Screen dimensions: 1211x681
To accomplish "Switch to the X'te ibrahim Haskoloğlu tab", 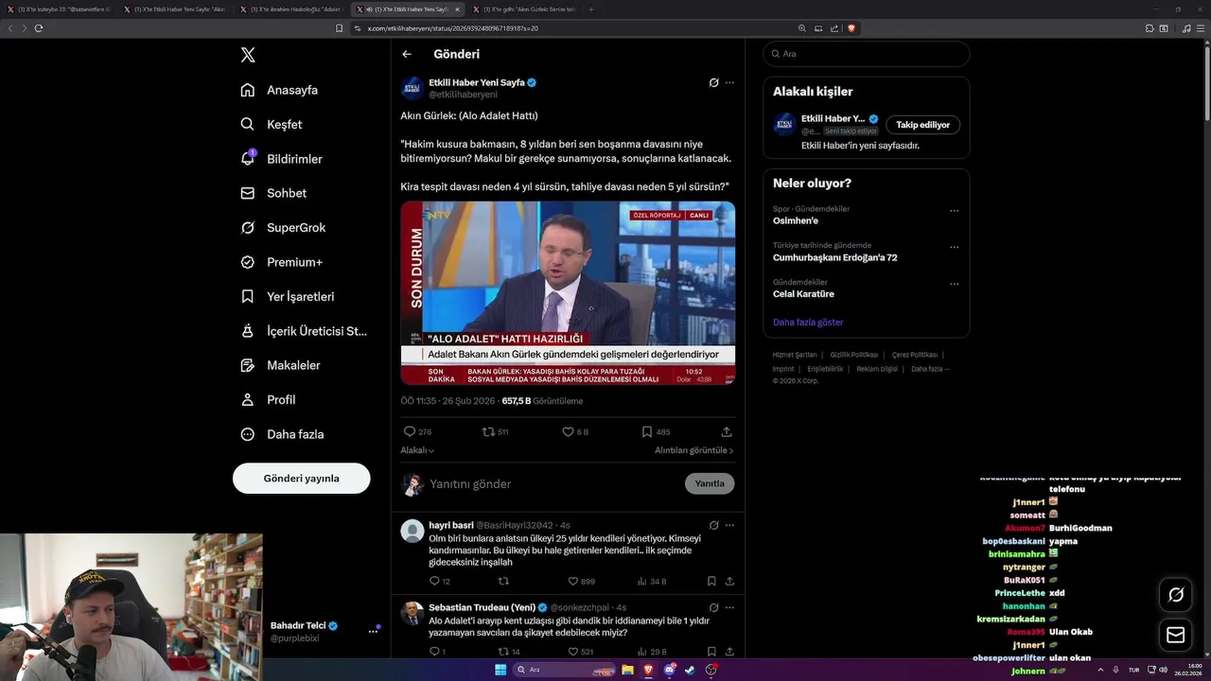I will [292, 9].
